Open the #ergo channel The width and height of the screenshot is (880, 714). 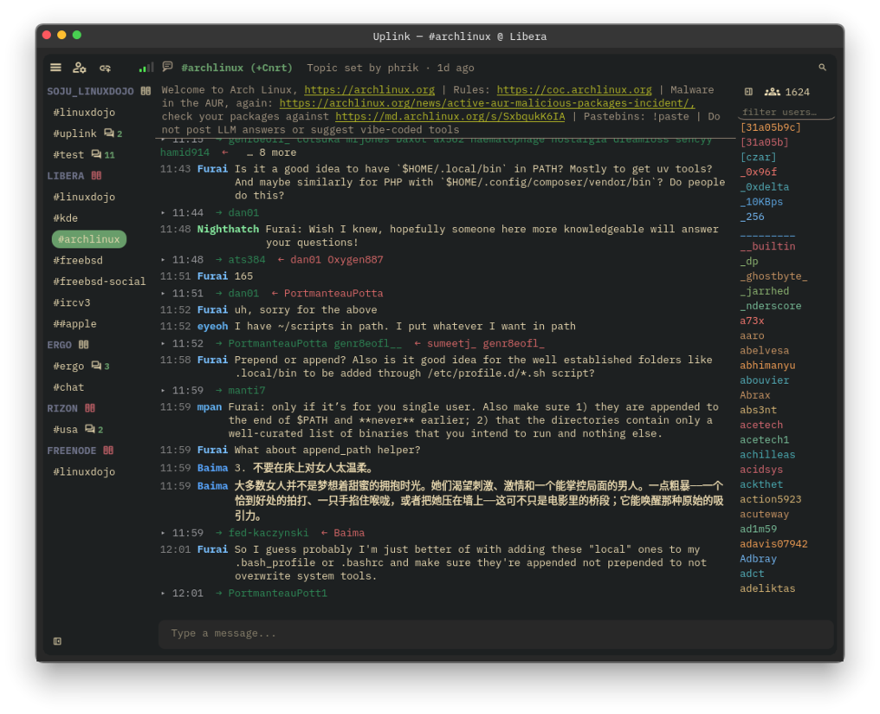pyautogui.click(x=68, y=366)
